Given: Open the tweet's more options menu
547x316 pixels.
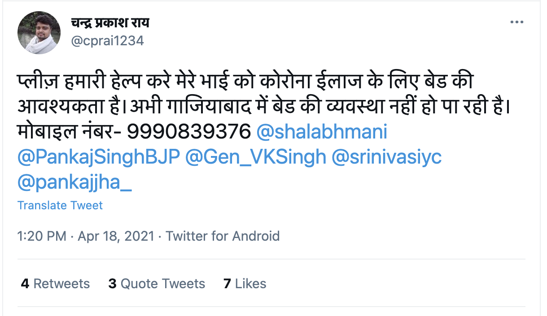Looking at the screenshot, I should pyautogui.click(x=517, y=22).
